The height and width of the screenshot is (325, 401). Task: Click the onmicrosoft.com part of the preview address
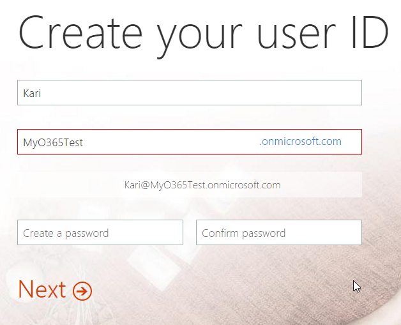pos(244,185)
